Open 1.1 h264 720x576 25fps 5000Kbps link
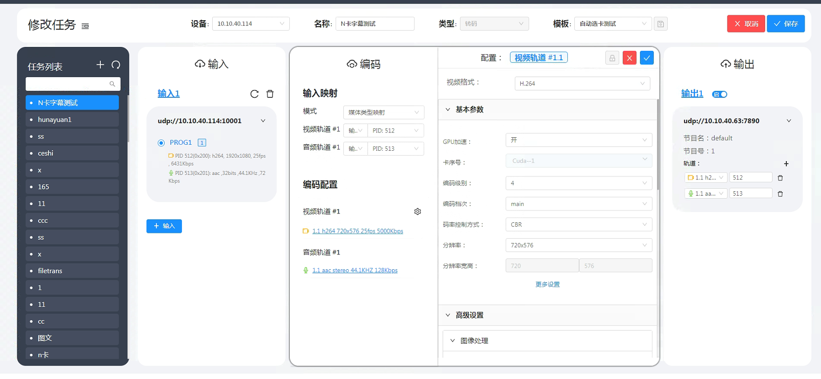 click(x=358, y=231)
